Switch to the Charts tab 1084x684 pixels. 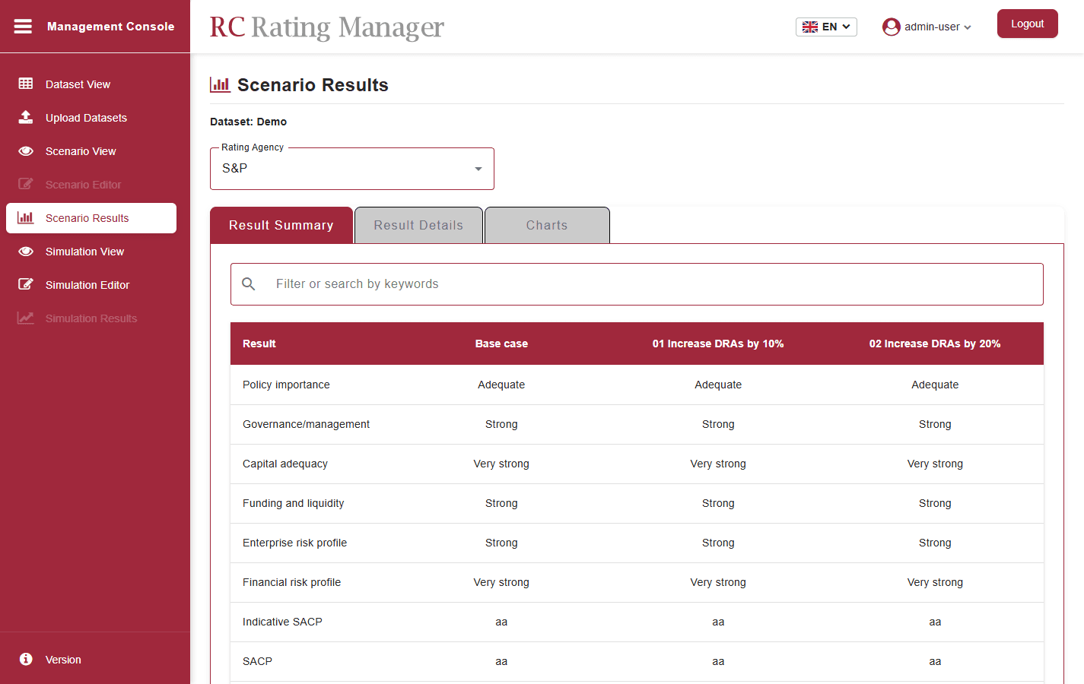547,225
